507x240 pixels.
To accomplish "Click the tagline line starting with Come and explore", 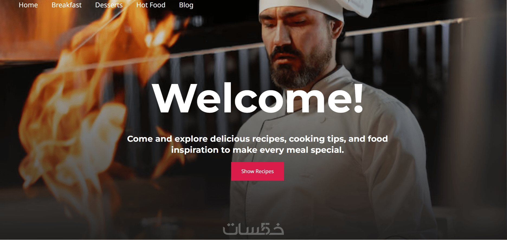I will pyautogui.click(x=257, y=139).
